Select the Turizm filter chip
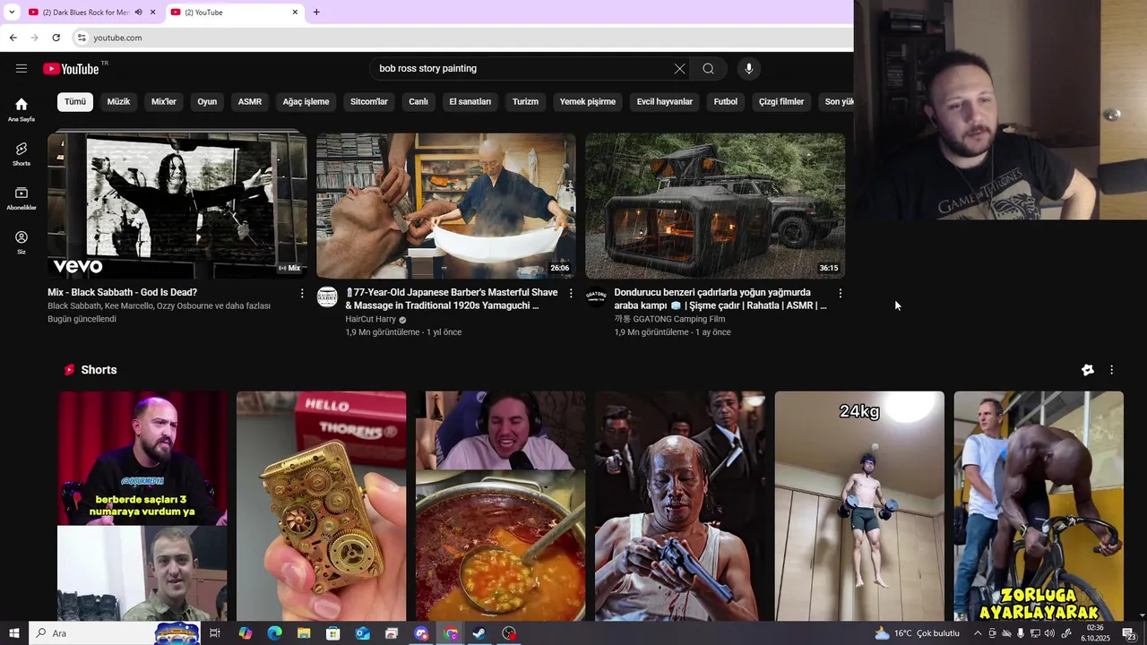1147x645 pixels. click(x=525, y=101)
